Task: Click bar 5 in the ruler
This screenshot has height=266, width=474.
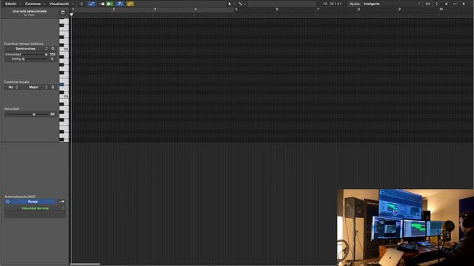Action: [236, 10]
